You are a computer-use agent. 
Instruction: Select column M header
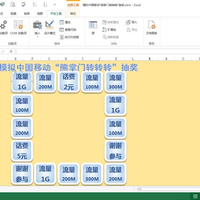[x=150, y=59]
